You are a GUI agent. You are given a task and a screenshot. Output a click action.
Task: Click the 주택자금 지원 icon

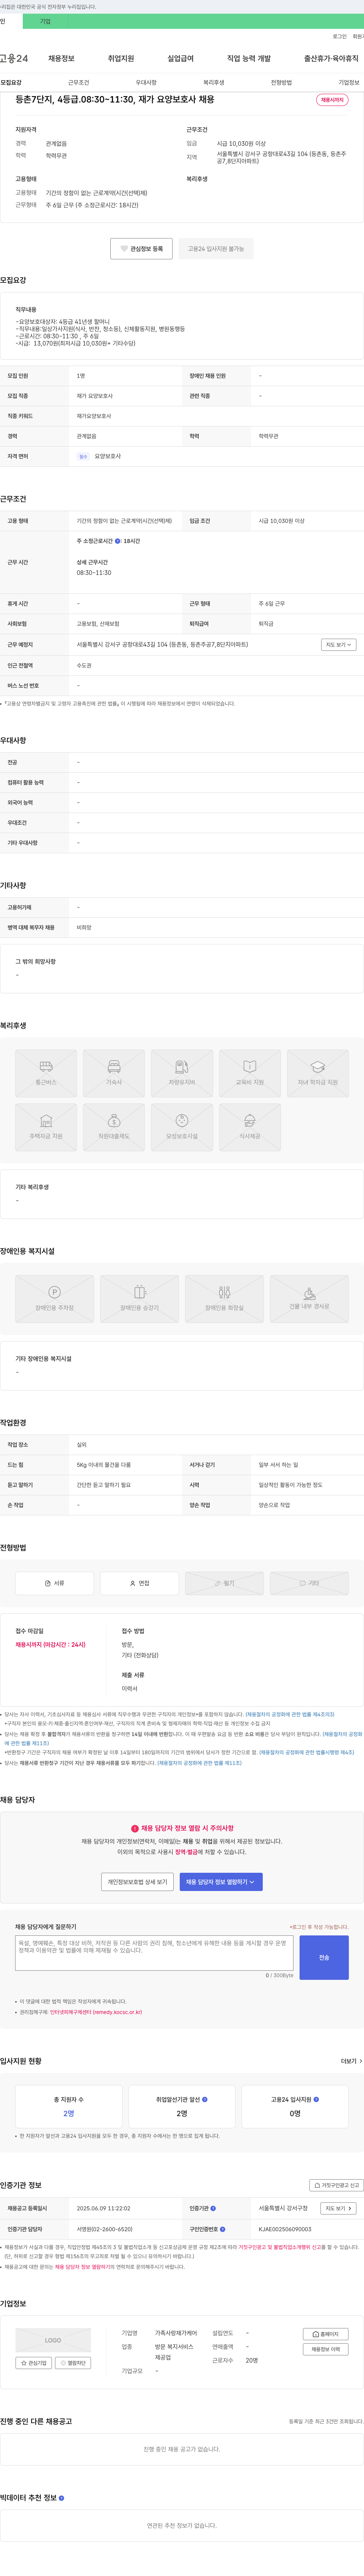pos(46,1127)
